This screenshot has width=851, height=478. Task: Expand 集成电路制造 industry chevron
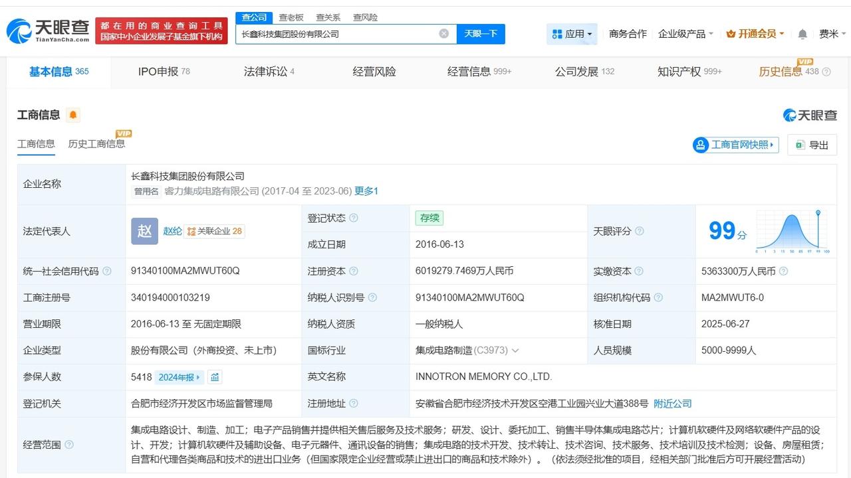pyautogui.click(x=515, y=351)
